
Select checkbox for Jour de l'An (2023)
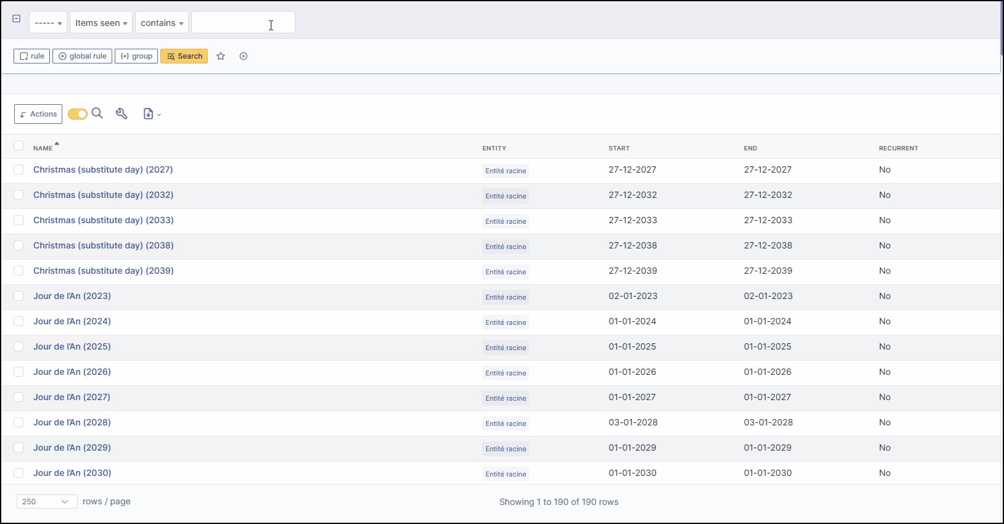tap(19, 296)
